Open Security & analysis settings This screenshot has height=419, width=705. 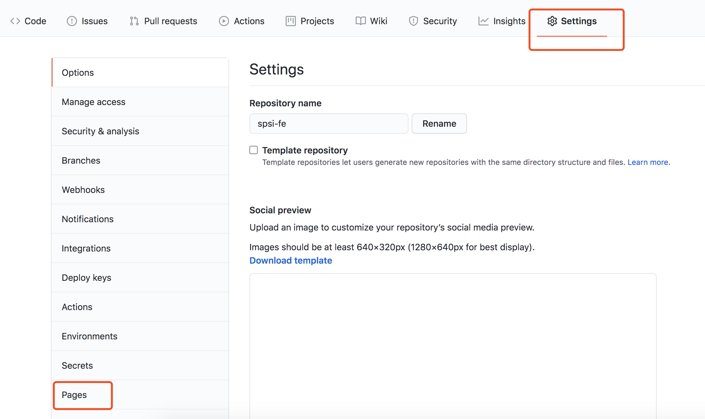[140, 131]
